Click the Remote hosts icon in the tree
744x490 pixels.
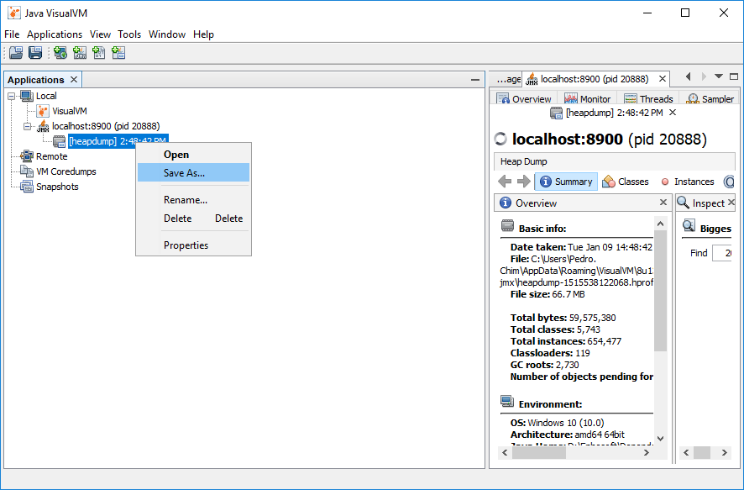click(x=27, y=156)
